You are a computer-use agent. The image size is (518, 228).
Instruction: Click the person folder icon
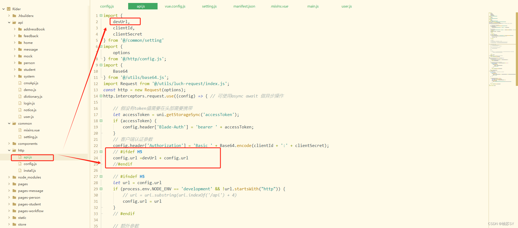pos(20,63)
